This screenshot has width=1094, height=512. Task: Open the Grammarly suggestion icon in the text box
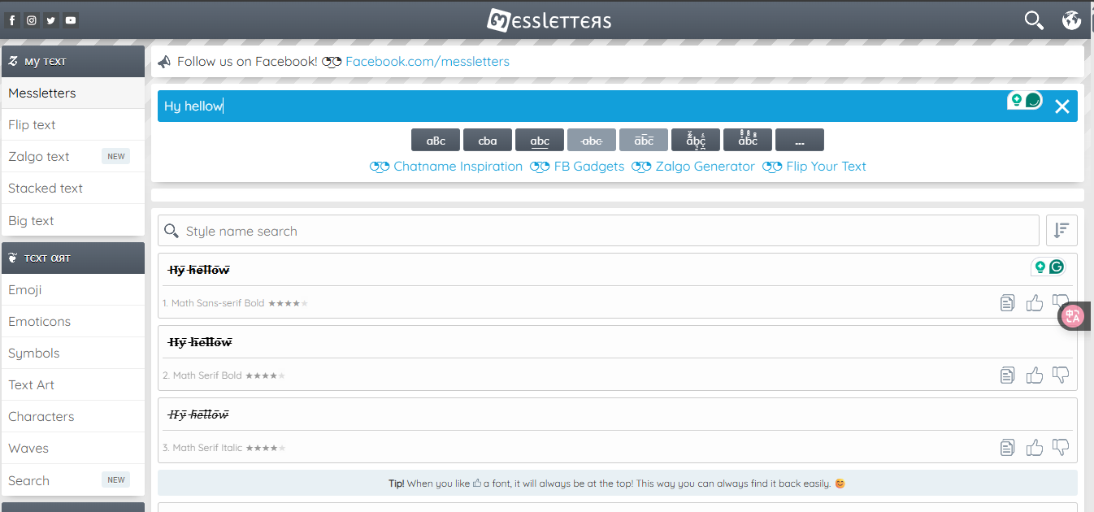click(x=1018, y=101)
